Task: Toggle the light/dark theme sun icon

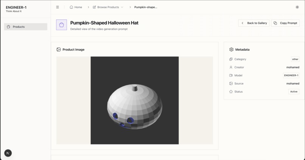Action: [297, 7]
